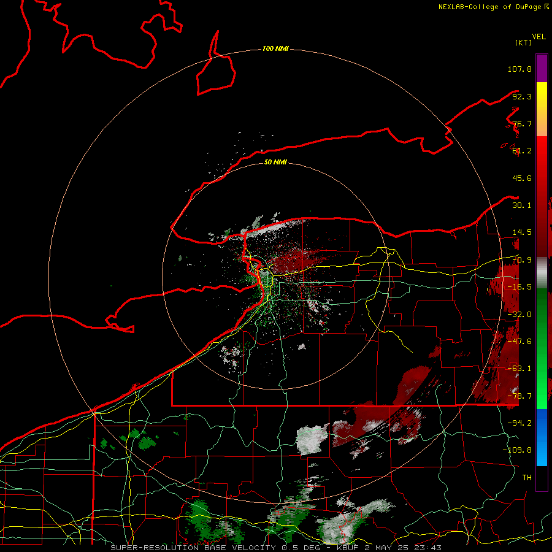Click the 100 NMI range ring label
Viewport: 552px width, 552px height.
275,48
